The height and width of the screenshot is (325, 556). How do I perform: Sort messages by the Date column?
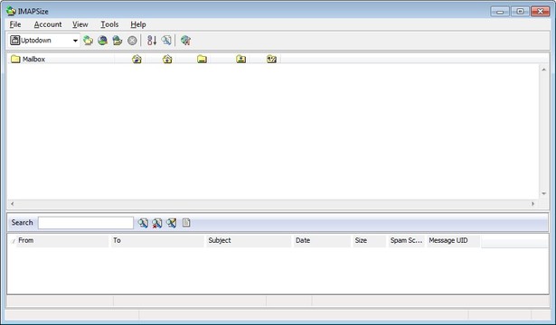[x=322, y=241]
